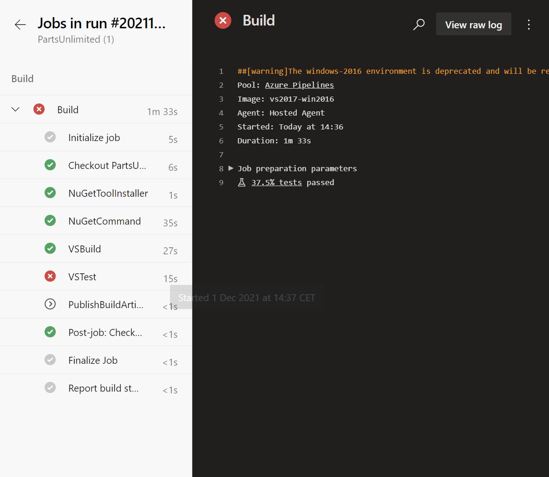Click the 1s duration for NuGetToolInstaller
The width and height of the screenshot is (549, 477).
173,195
